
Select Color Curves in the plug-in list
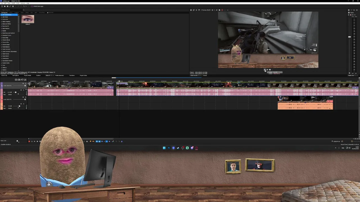coord(6,54)
